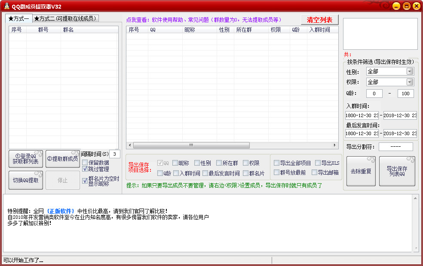Check the 昵称 export checkbox
Screen dimensions: 423x266
pyautogui.click(x=175, y=163)
